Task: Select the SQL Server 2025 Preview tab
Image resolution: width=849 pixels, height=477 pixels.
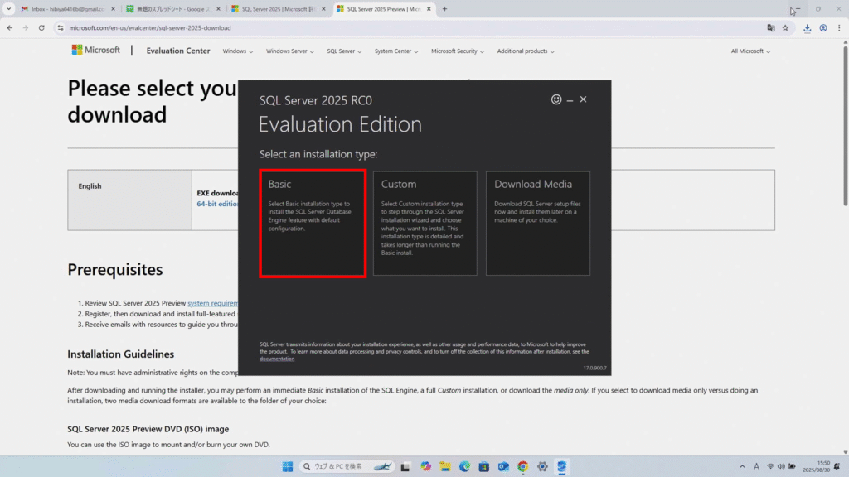Action: pos(383,9)
